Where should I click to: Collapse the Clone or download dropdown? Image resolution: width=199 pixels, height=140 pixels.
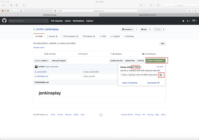156,61
